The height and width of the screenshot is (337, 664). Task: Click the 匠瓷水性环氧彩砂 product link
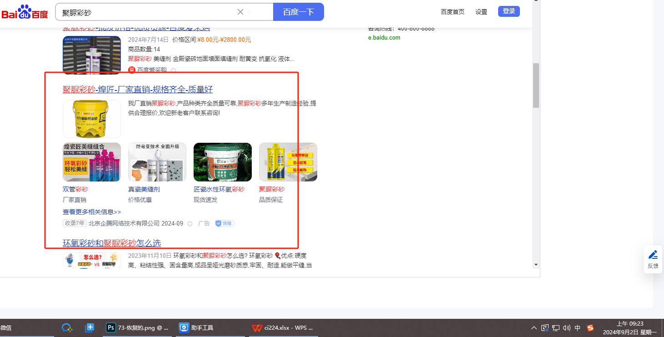click(x=219, y=189)
